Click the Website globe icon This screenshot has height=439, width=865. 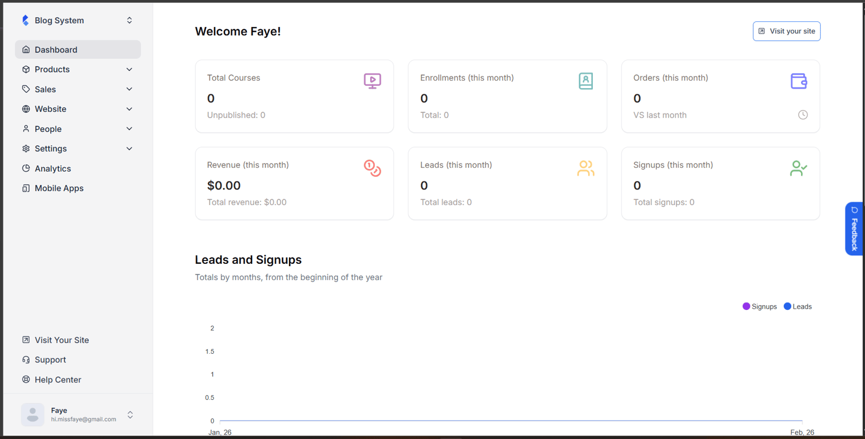tap(26, 109)
